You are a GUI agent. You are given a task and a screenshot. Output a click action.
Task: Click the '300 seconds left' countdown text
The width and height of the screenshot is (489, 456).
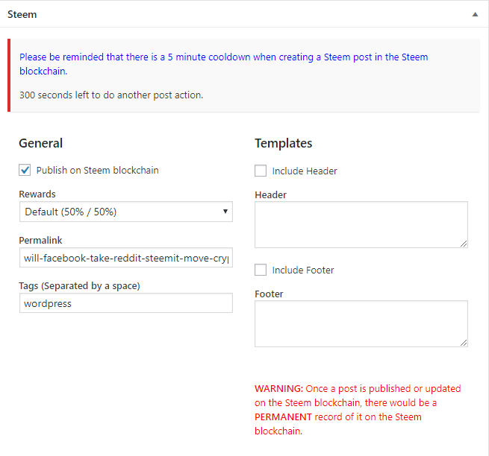point(111,95)
